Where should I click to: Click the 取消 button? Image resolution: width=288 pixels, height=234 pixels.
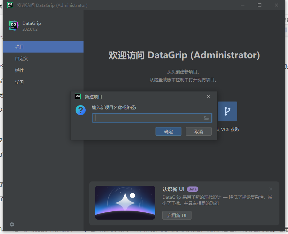[x=199, y=131]
